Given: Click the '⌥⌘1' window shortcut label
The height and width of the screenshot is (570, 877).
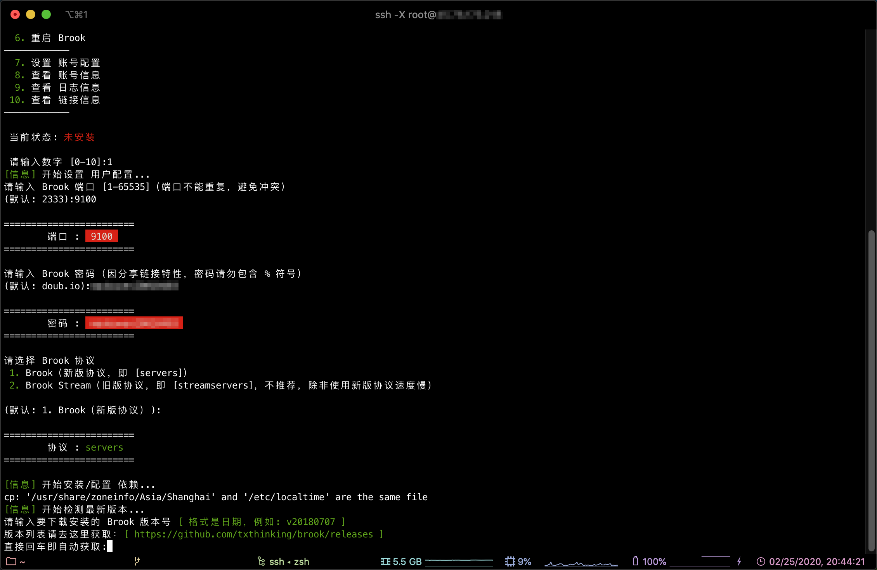Looking at the screenshot, I should (x=76, y=15).
